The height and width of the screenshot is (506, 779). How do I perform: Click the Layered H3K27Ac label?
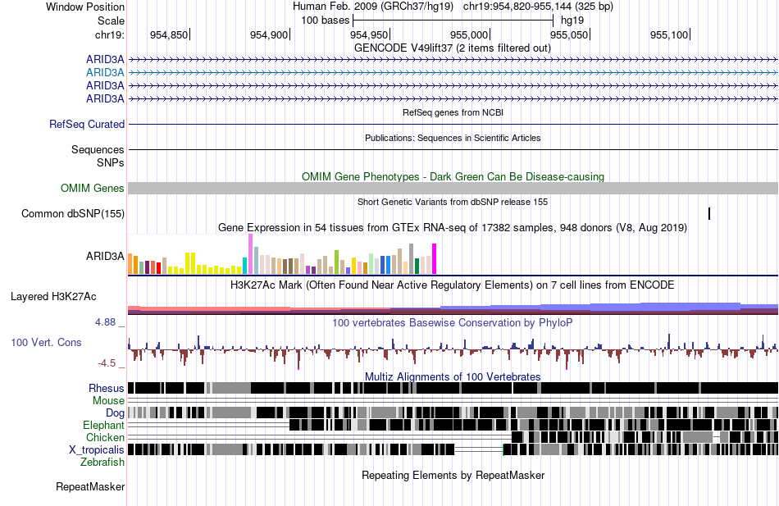(53, 297)
